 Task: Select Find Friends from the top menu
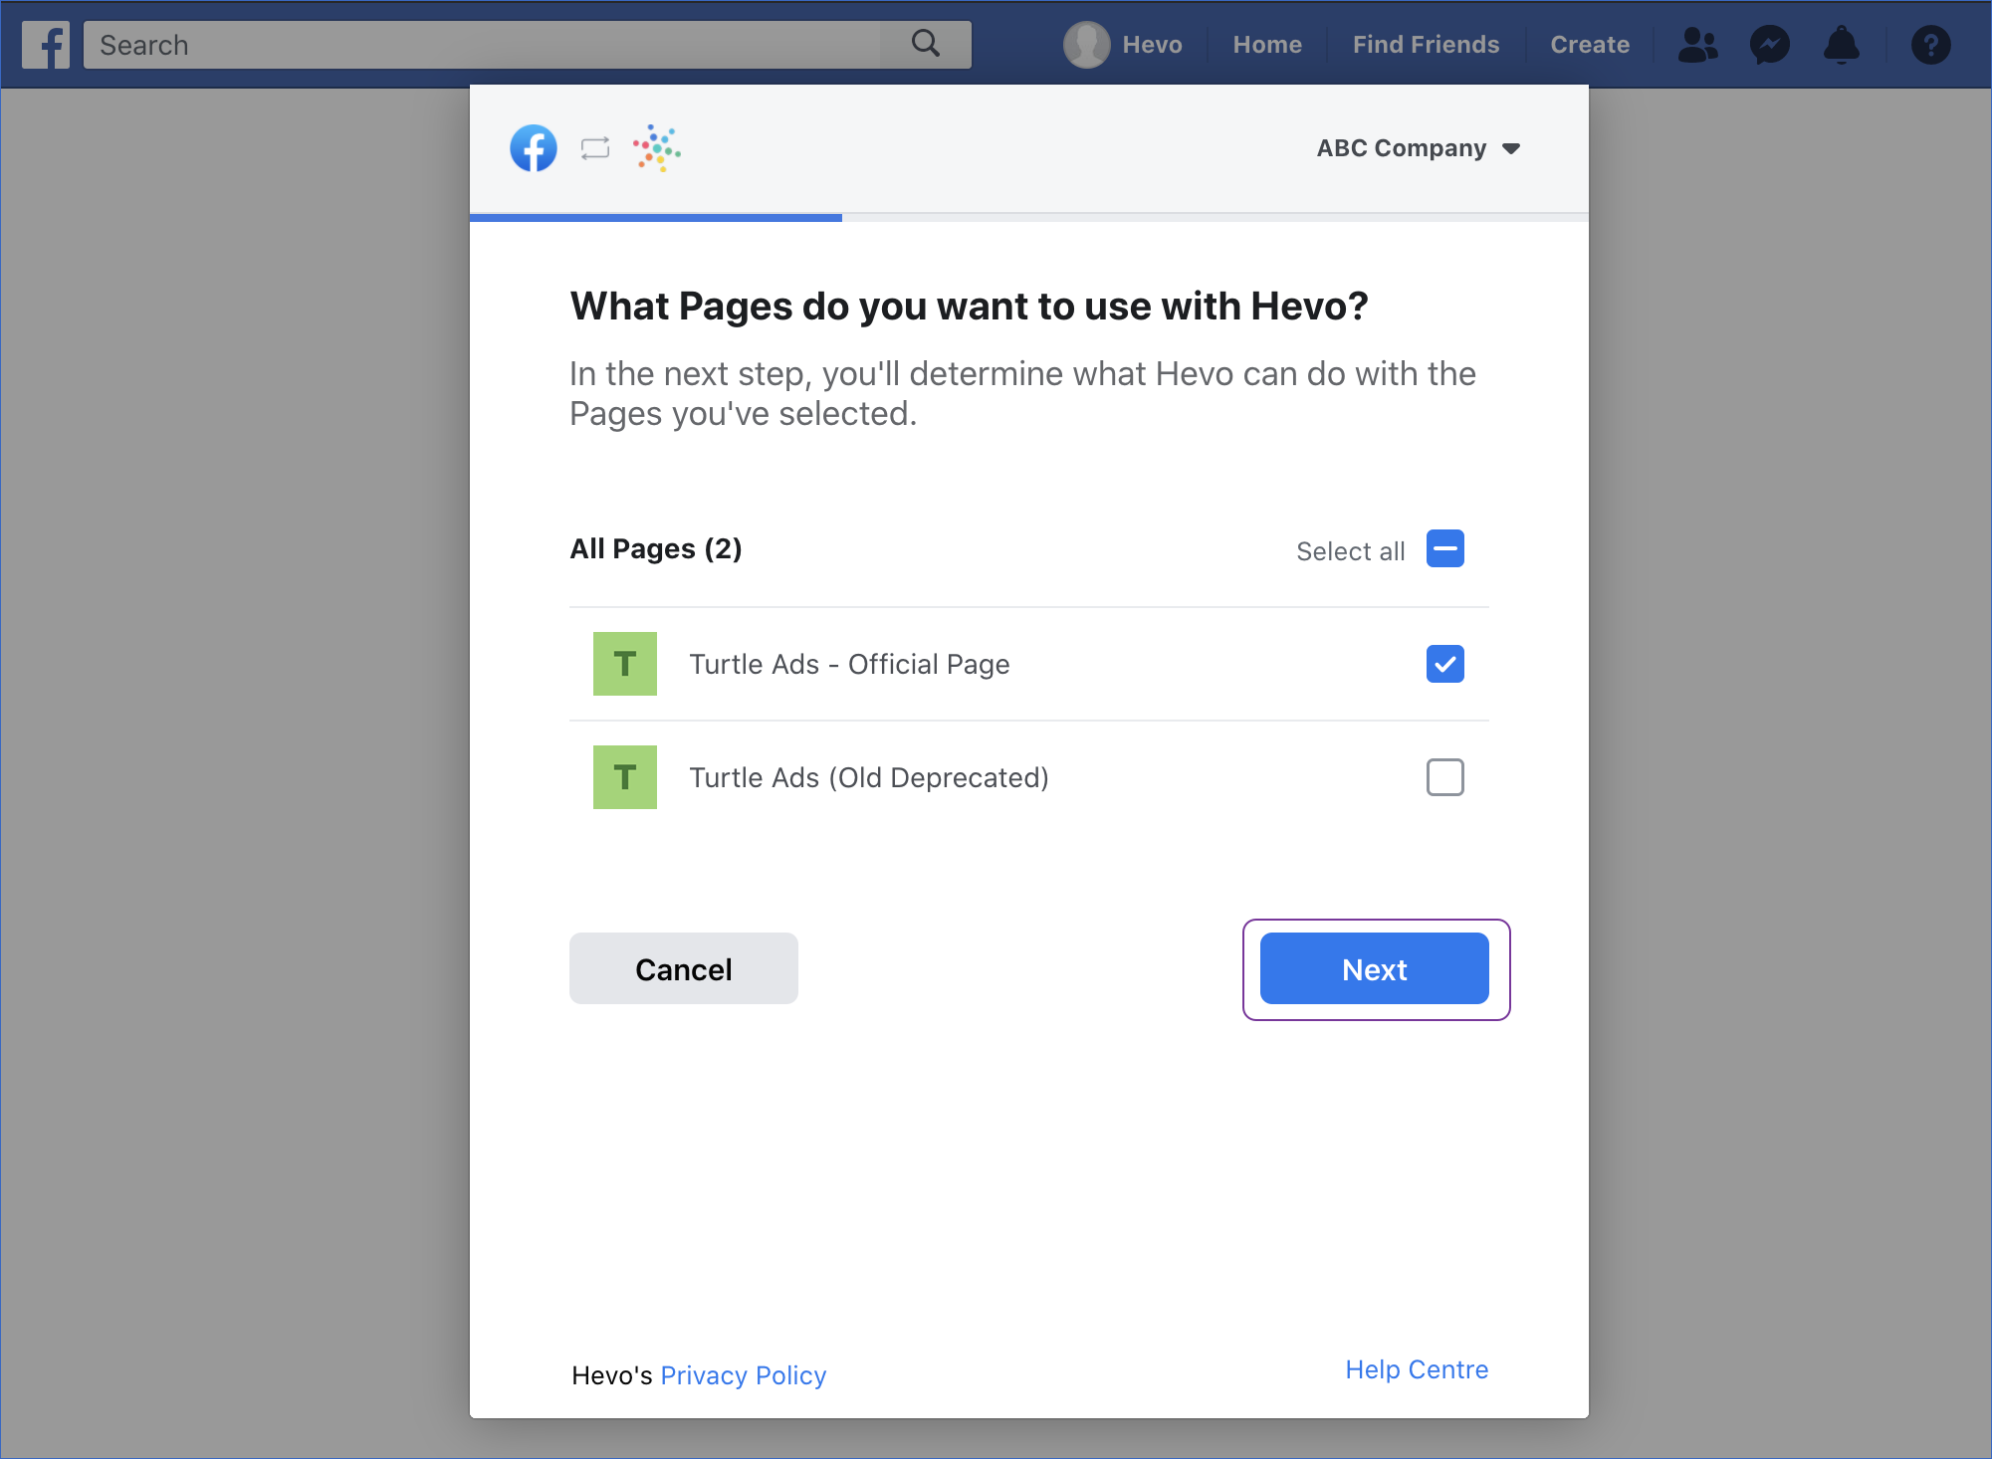click(1426, 44)
